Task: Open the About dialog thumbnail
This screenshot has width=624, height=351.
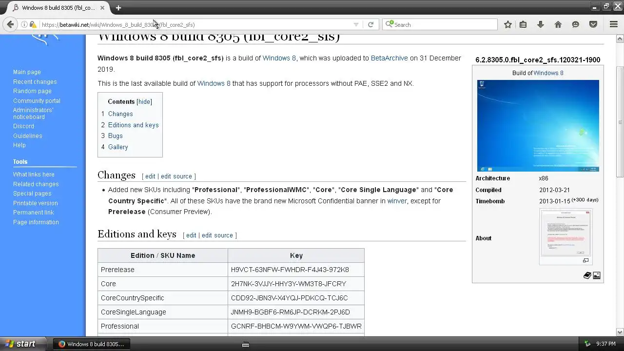Action: 565,233
